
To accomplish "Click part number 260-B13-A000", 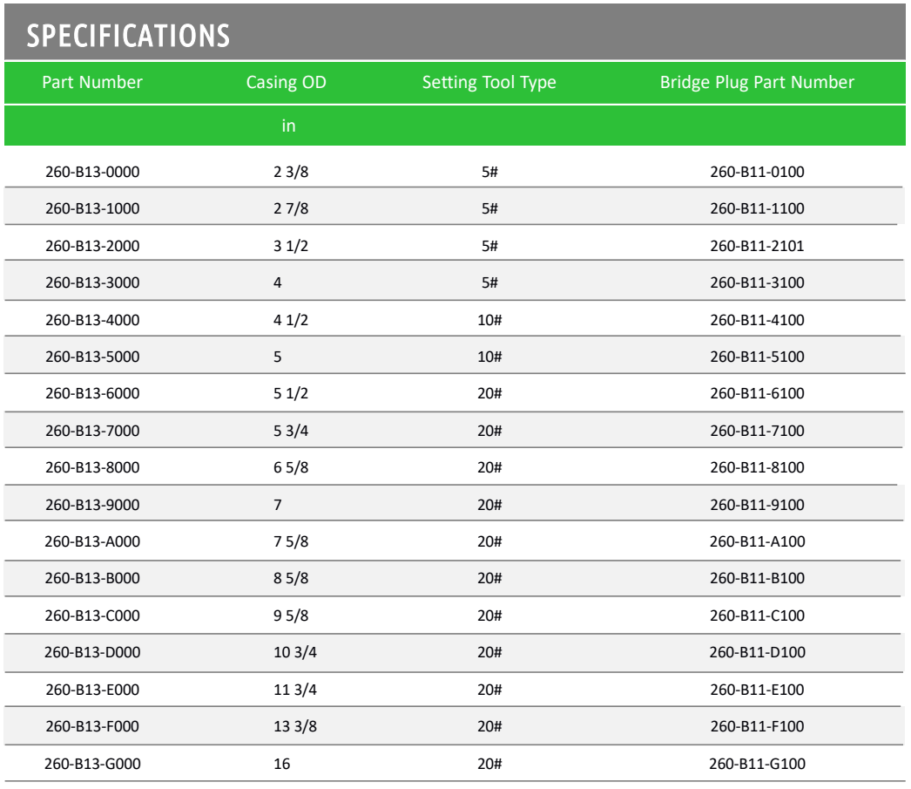I will [x=92, y=541].
